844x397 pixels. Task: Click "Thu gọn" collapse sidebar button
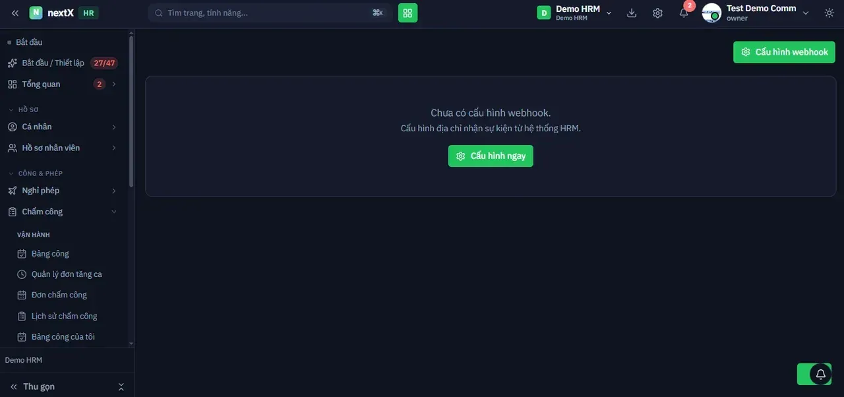tap(33, 386)
